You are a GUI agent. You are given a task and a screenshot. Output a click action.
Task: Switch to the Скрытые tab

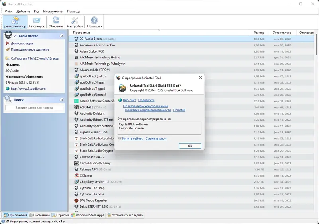point(61,215)
